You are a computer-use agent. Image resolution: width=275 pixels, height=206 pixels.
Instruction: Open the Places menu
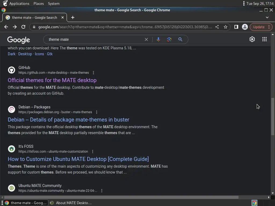[39, 3]
